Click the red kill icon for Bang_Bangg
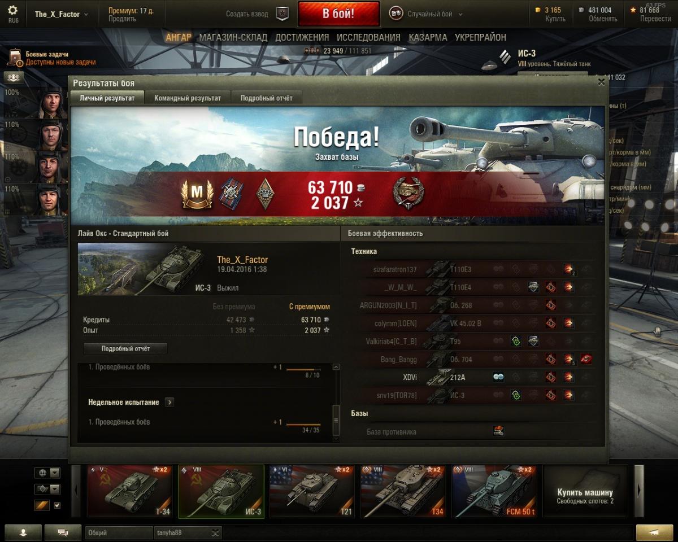678x542 pixels. click(x=586, y=359)
